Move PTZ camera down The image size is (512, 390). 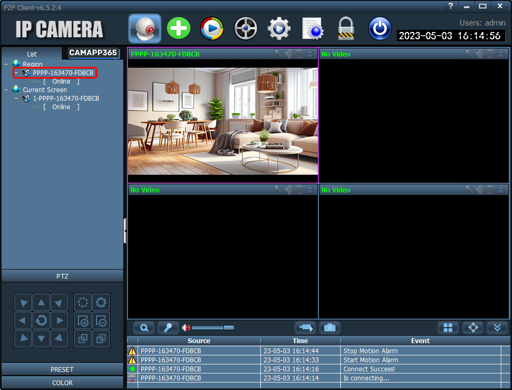point(41,338)
